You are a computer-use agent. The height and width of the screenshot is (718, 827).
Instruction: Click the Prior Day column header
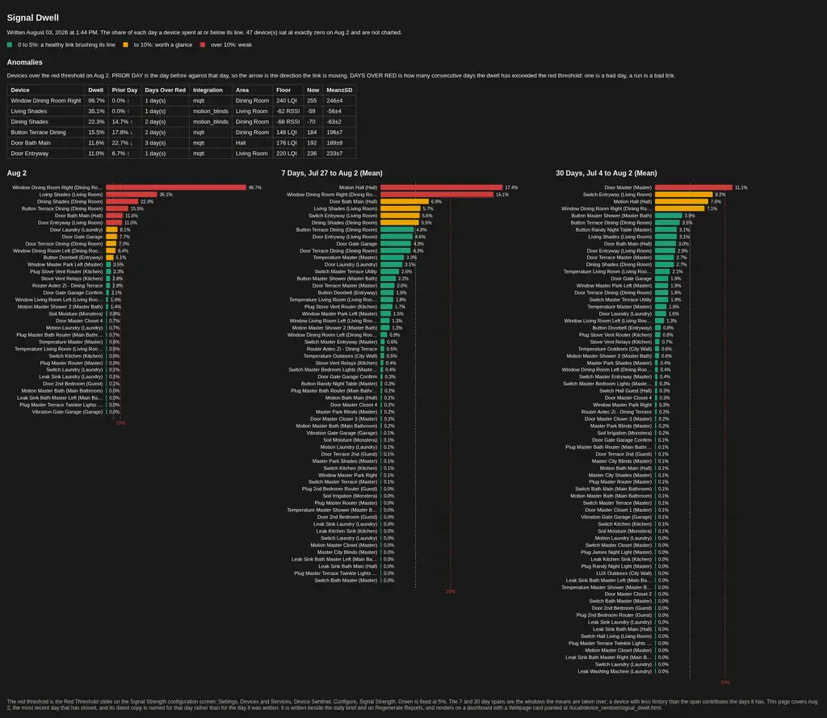(124, 90)
